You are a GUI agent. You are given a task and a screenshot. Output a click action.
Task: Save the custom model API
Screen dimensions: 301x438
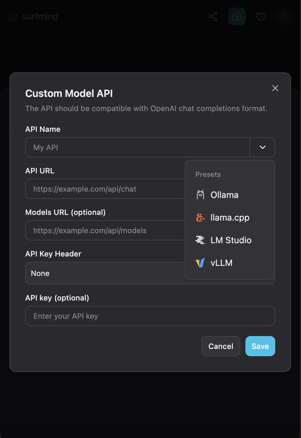pyautogui.click(x=260, y=346)
